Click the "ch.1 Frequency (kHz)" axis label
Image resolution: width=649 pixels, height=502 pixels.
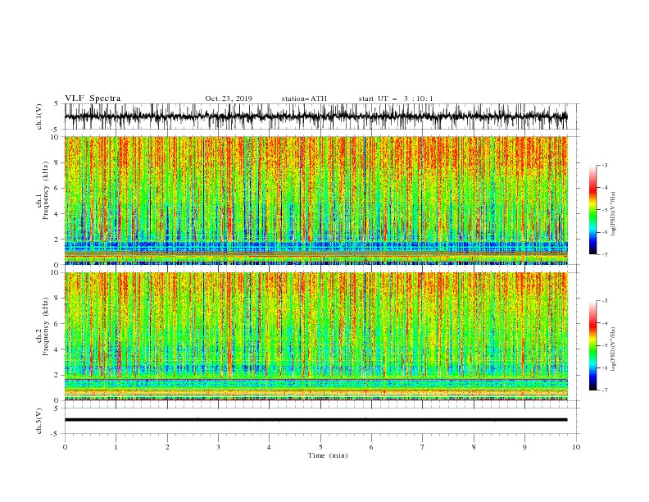43,191
